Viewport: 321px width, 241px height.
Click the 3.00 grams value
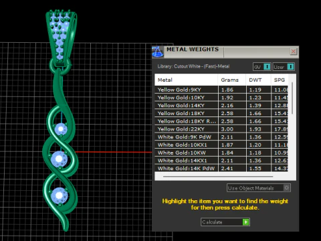227,129
